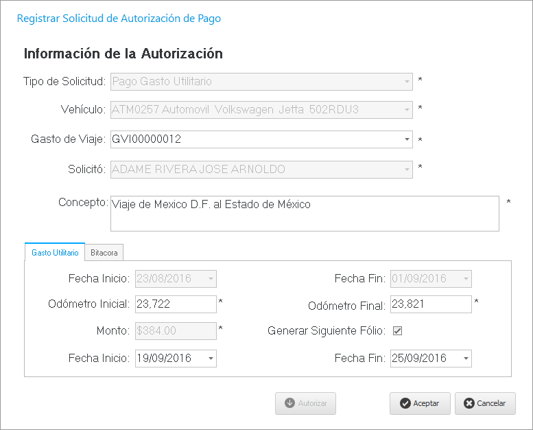Screen dimensions: 533x430
Task: Expand the Gasto de Viaje dropdown
Action: 406,139
